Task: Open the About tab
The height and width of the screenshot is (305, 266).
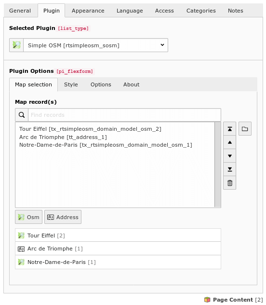Action: (x=131, y=84)
